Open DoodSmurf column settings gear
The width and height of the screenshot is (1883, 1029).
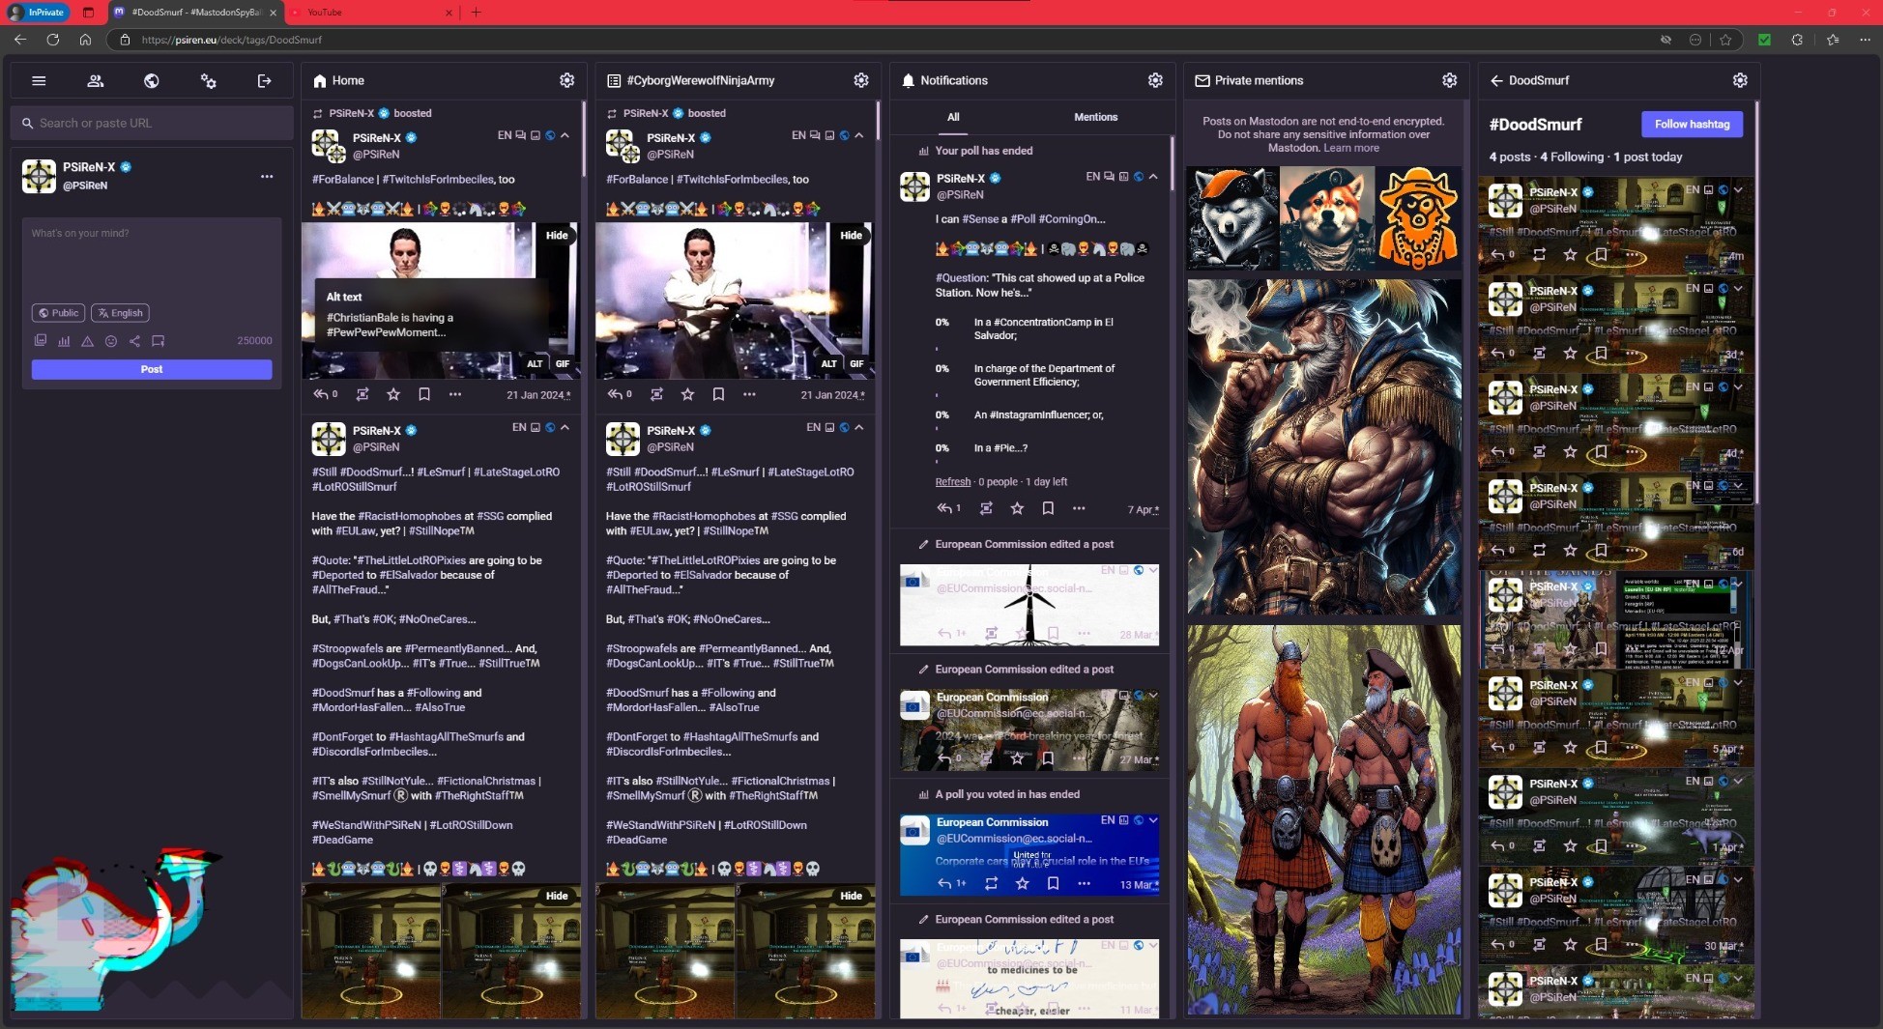[x=1740, y=81]
